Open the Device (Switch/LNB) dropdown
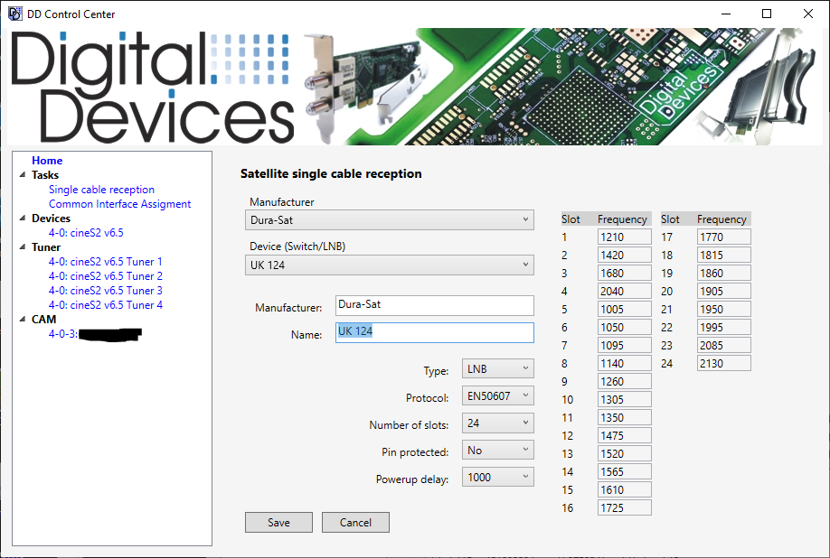 click(390, 265)
